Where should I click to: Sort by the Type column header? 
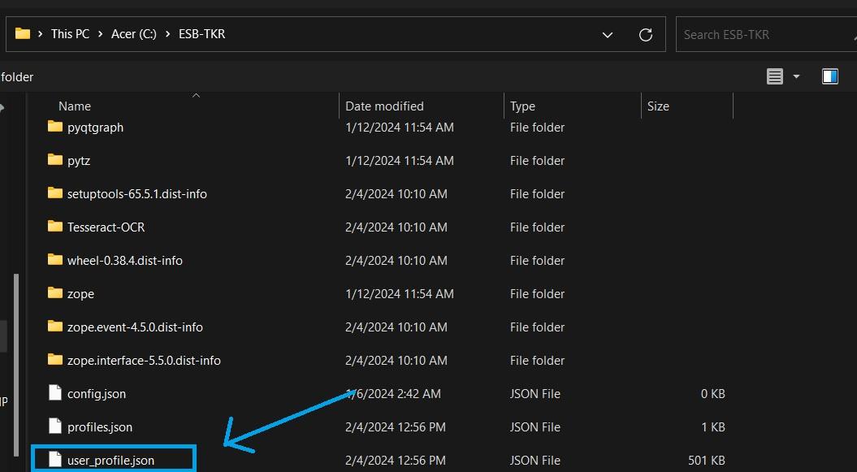pyautogui.click(x=522, y=106)
